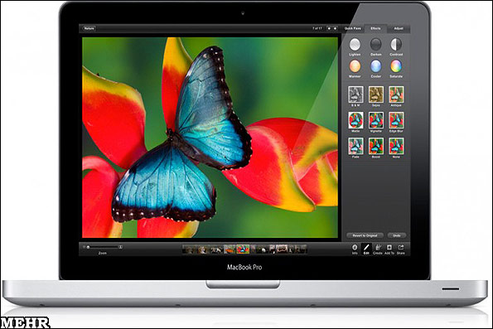The image size is (493, 329).
Task: Open the Create icon
Action: [x=378, y=248]
